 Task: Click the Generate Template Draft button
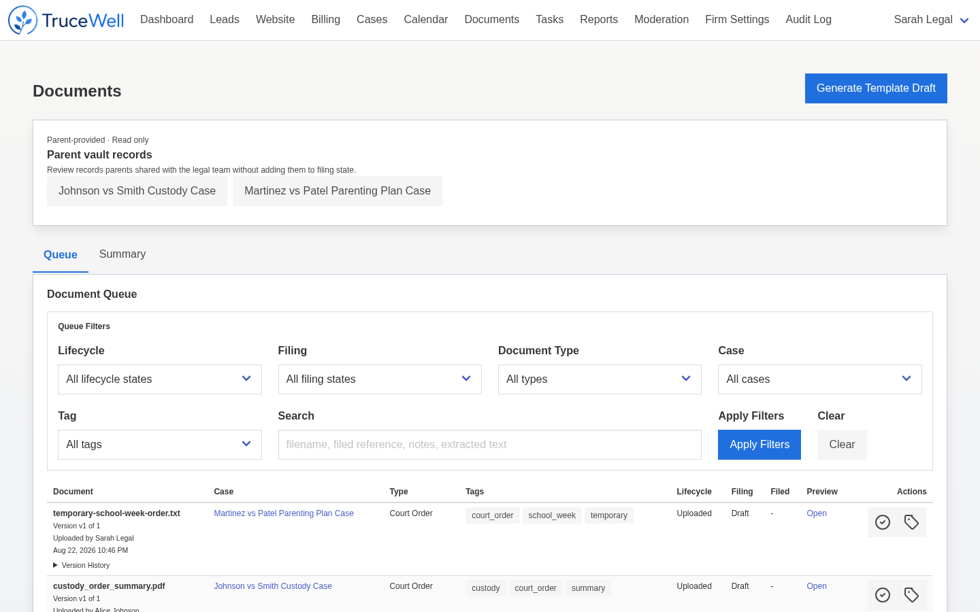876,88
